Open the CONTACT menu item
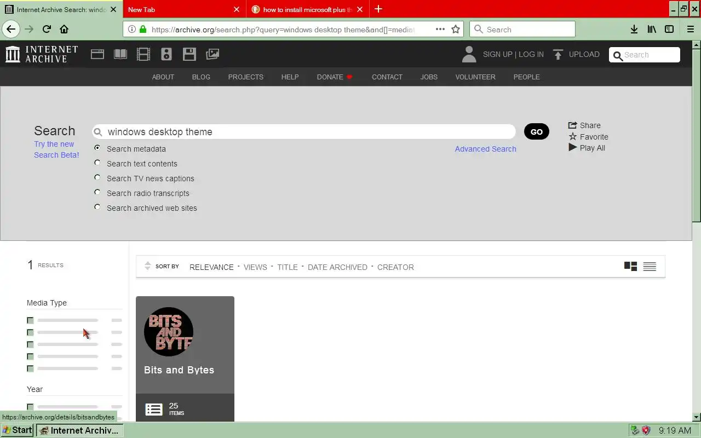The height and width of the screenshot is (438, 701). pos(387,77)
